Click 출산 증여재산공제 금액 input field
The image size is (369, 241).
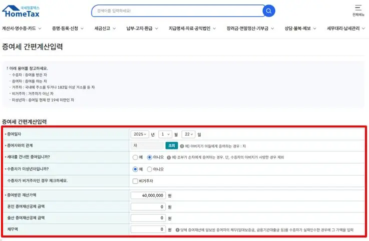click(x=148, y=218)
